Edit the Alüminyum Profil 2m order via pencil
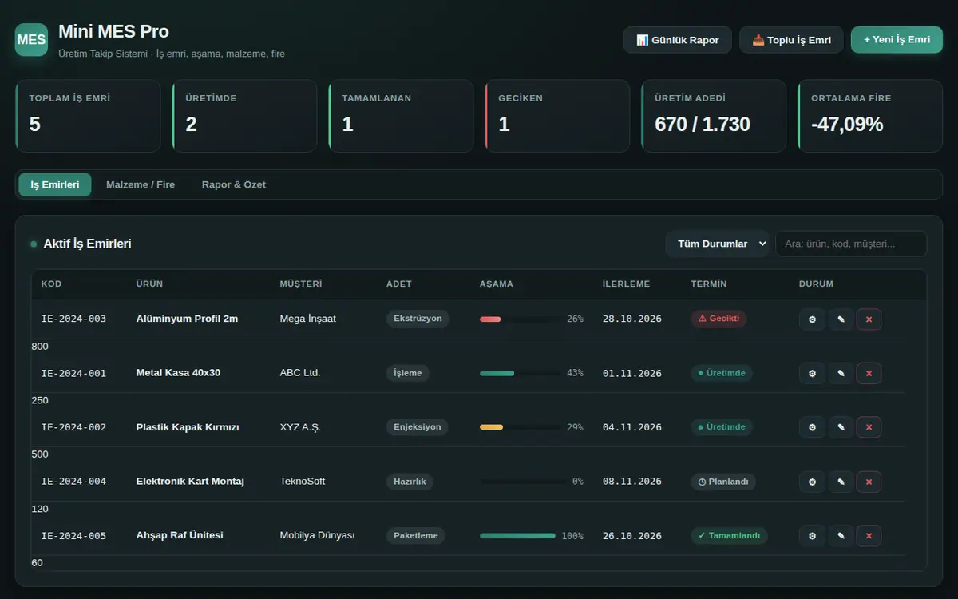The image size is (958, 599). click(x=841, y=319)
